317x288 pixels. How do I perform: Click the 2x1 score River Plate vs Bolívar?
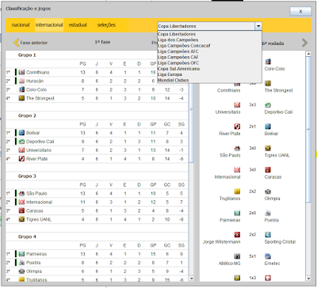coord(253,127)
